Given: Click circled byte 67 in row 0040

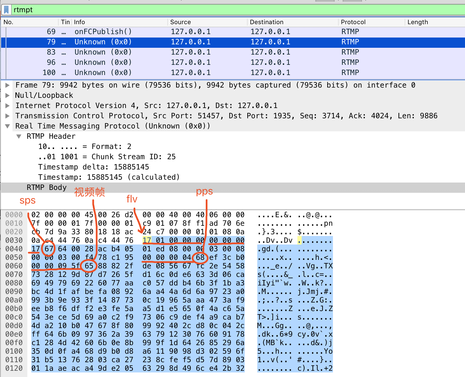Looking at the screenshot, I should pos(49,249).
